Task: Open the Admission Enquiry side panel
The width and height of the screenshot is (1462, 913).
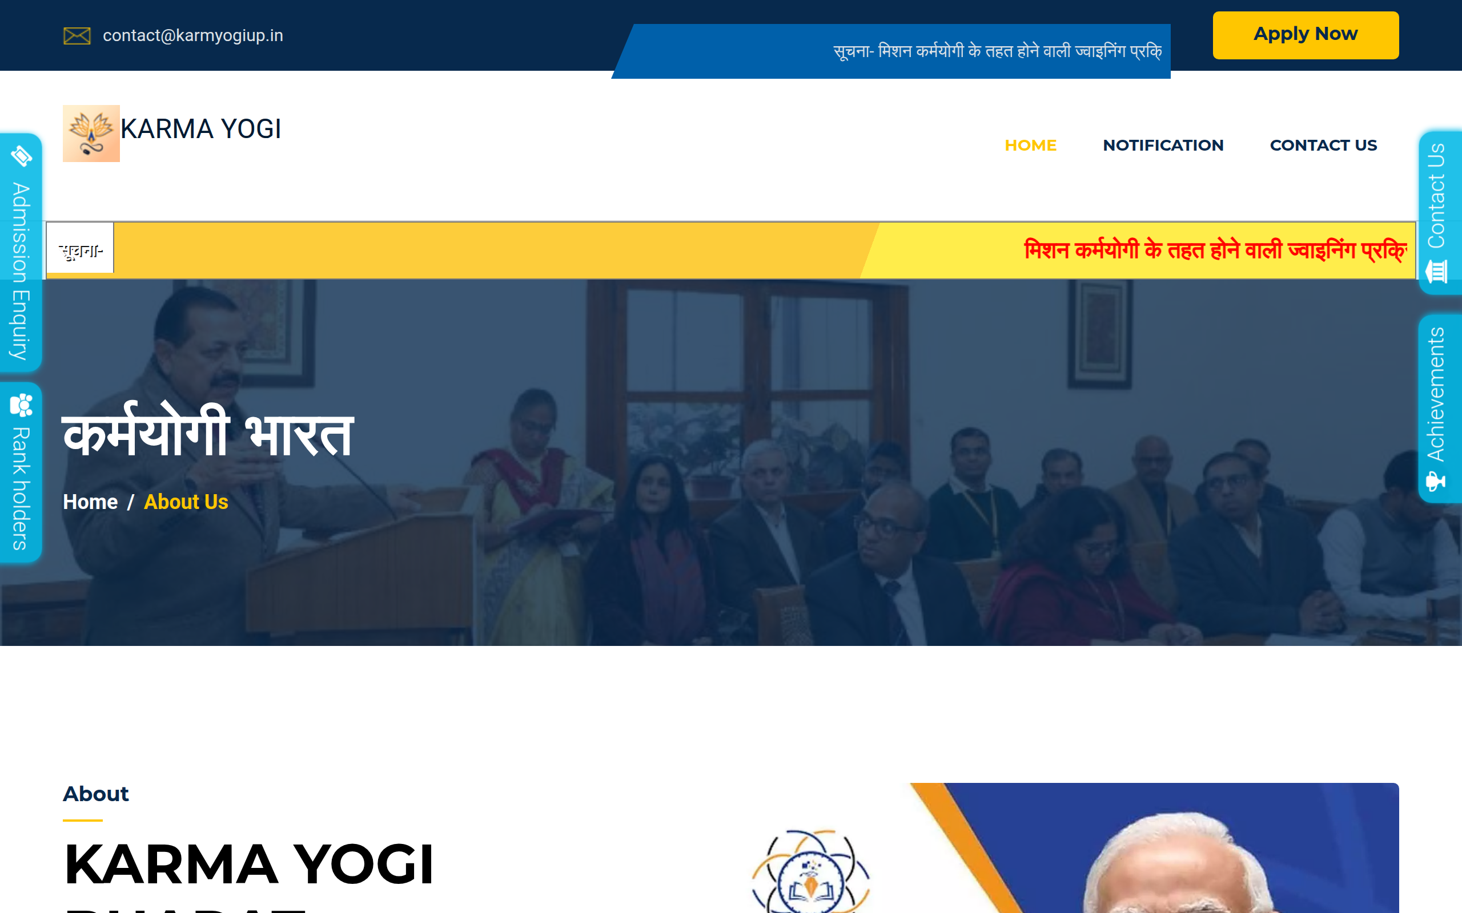Action: pos(21,252)
